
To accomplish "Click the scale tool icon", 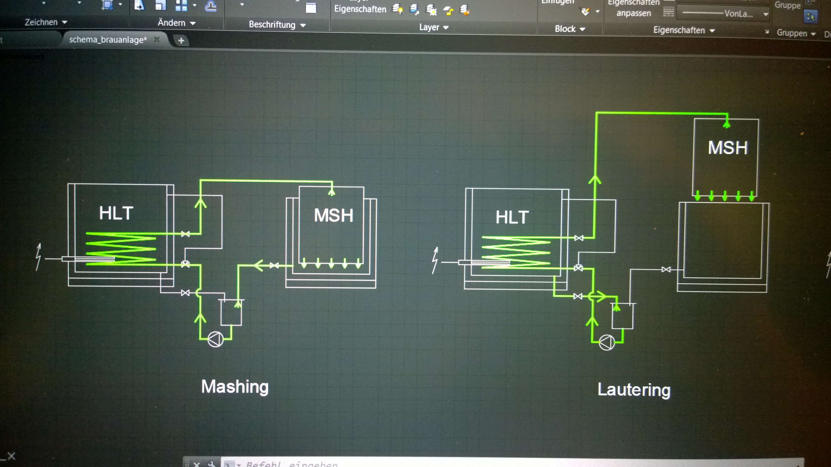I will click(160, 5).
